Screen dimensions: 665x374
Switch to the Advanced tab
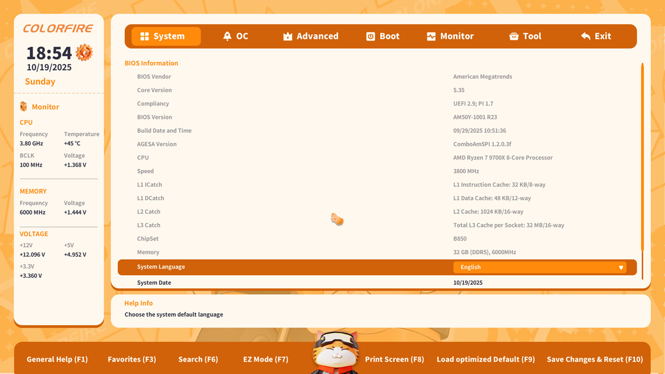[x=317, y=36]
